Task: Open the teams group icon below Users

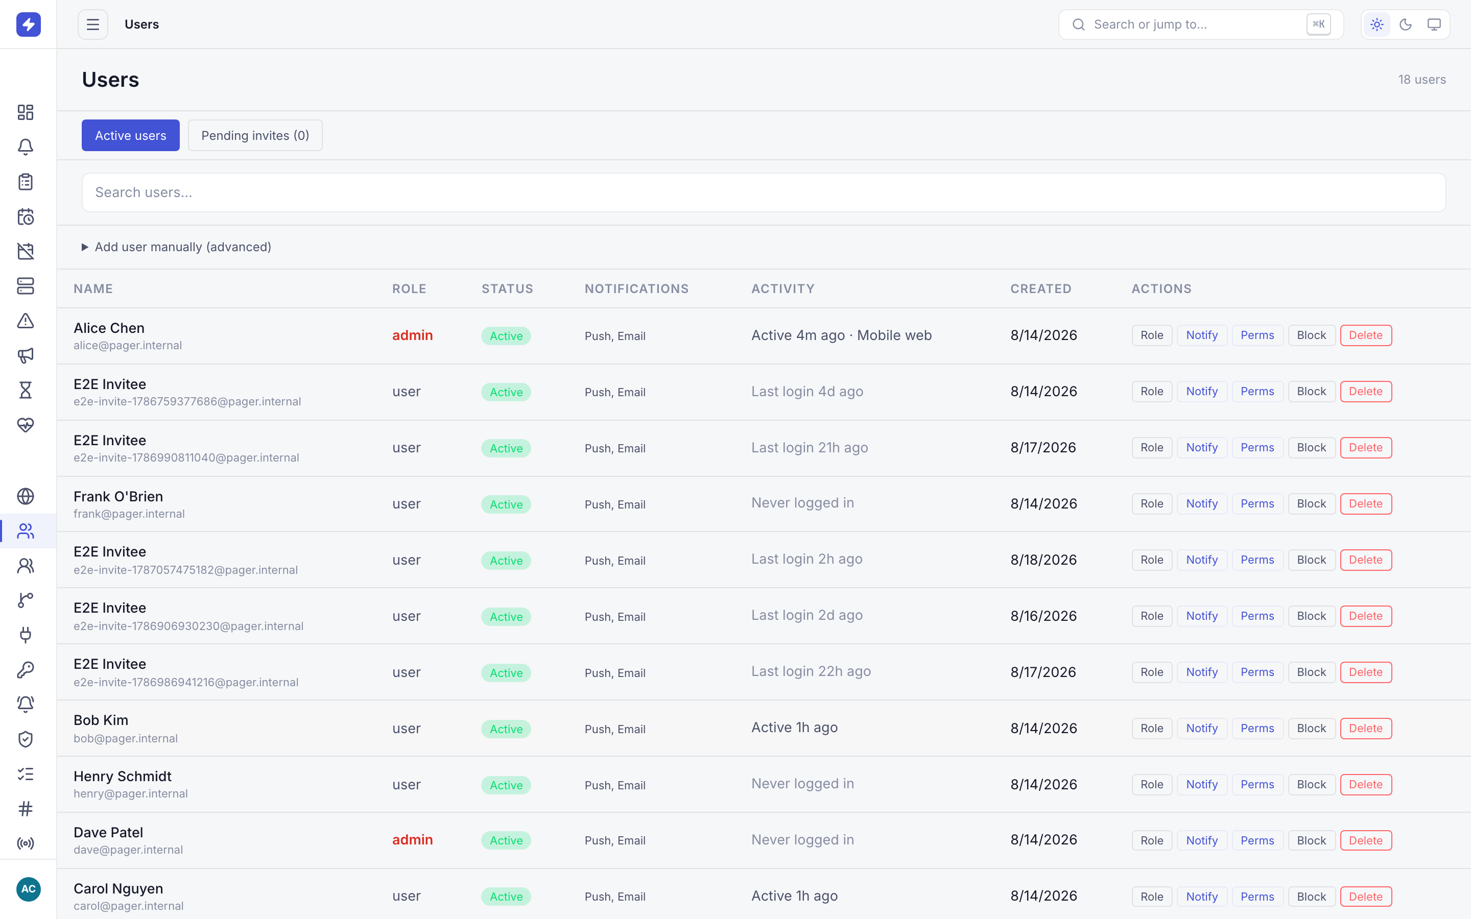Action: (x=26, y=566)
